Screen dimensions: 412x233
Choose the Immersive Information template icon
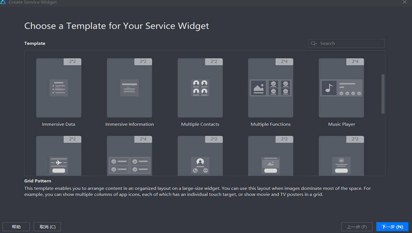[x=129, y=88]
